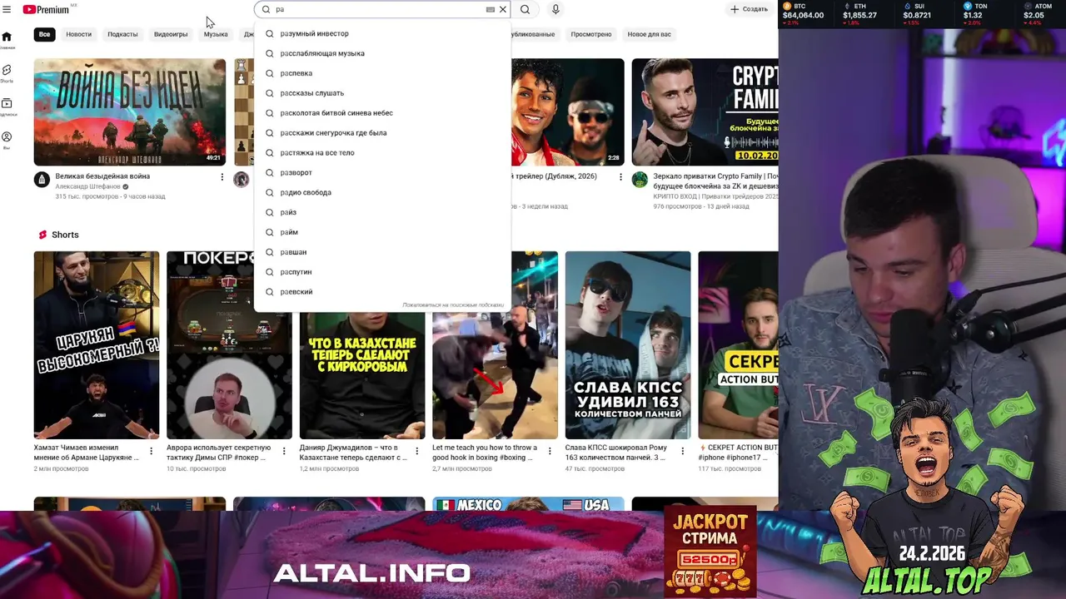Choose suggestion "растяжка на все тело"
1066x599 pixels.
382,153
